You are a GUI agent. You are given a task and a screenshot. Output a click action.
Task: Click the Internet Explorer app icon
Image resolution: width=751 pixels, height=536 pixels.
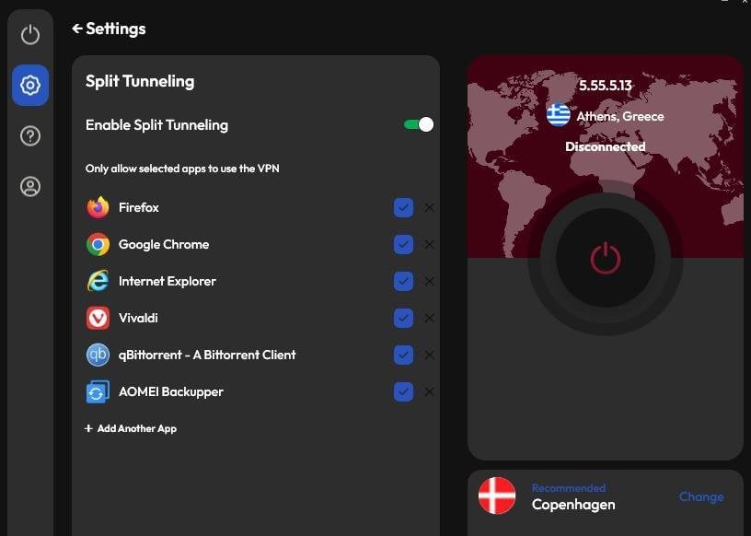[98, 282]
